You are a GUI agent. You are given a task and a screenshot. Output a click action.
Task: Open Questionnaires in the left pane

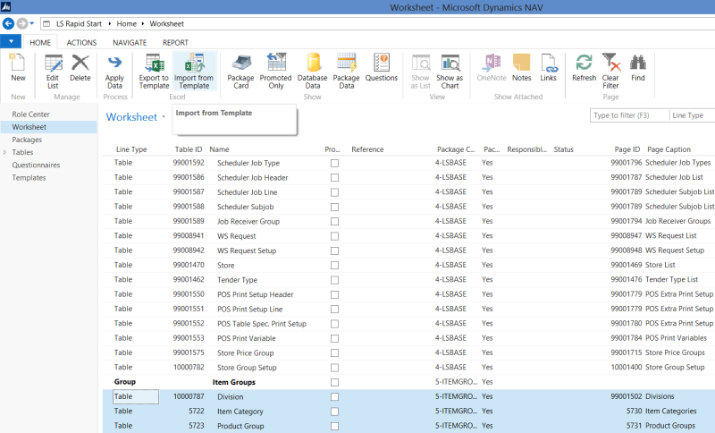pos(36,165)
